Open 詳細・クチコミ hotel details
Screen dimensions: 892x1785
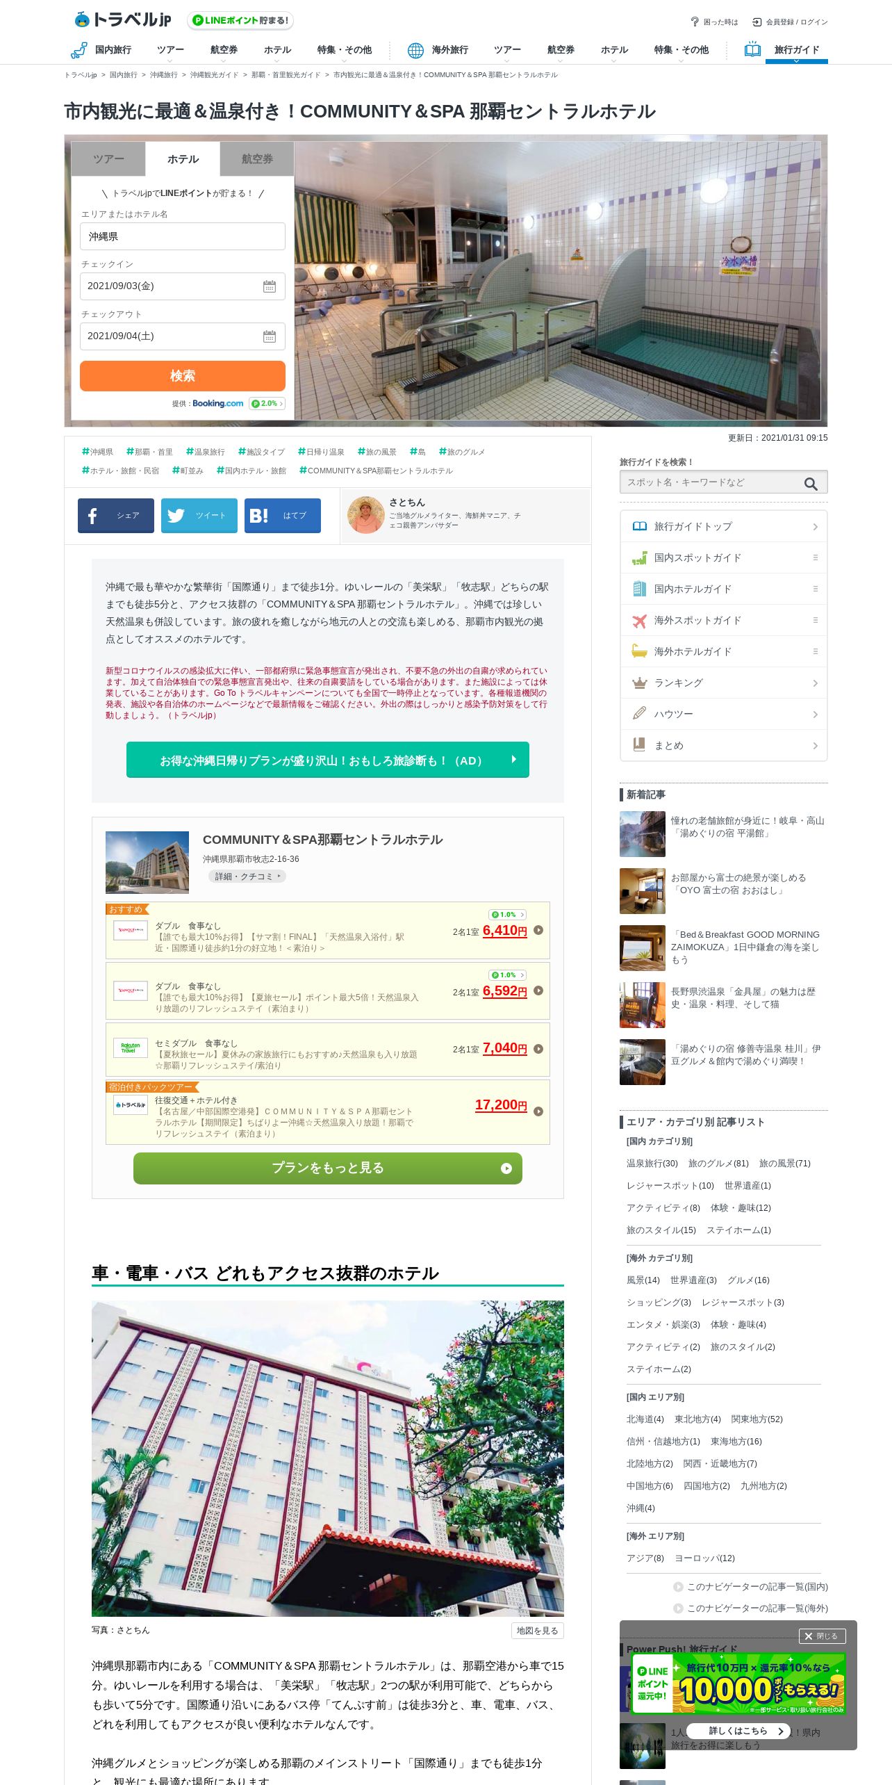(247, 877)
